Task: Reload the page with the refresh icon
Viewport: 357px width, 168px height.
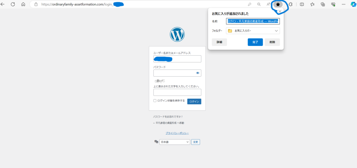Action: tap(13, 4)
